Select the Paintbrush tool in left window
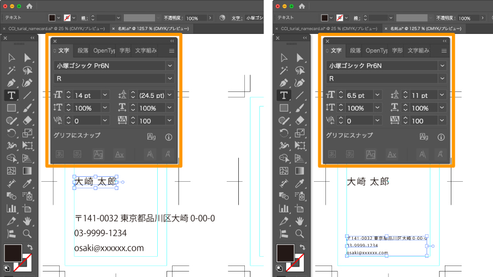493x277 pixels. coord(27,108)
